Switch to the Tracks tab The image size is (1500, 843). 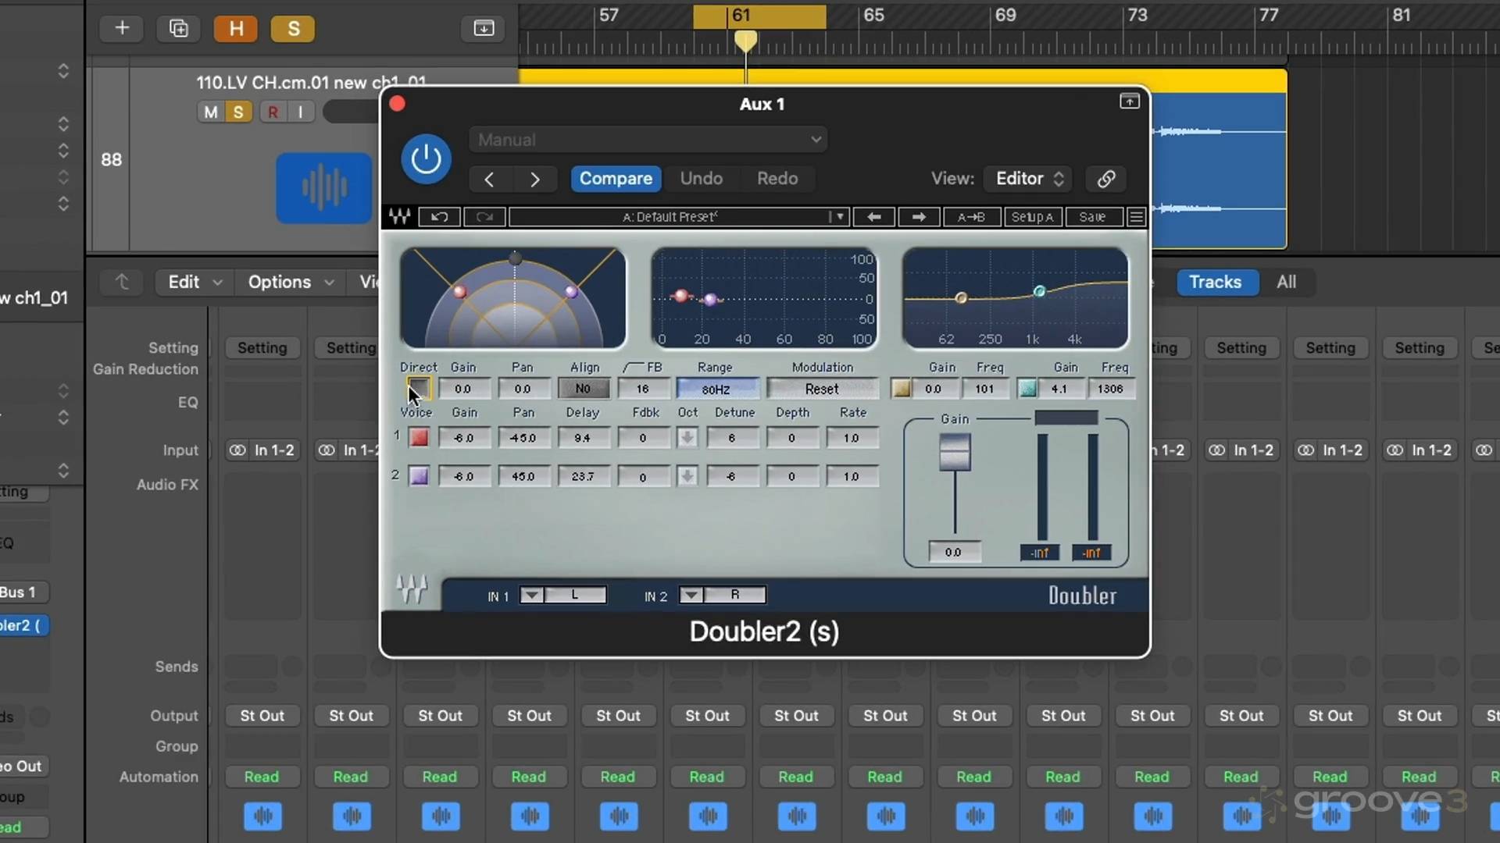pyautogui.click(x=1215, y=282)
